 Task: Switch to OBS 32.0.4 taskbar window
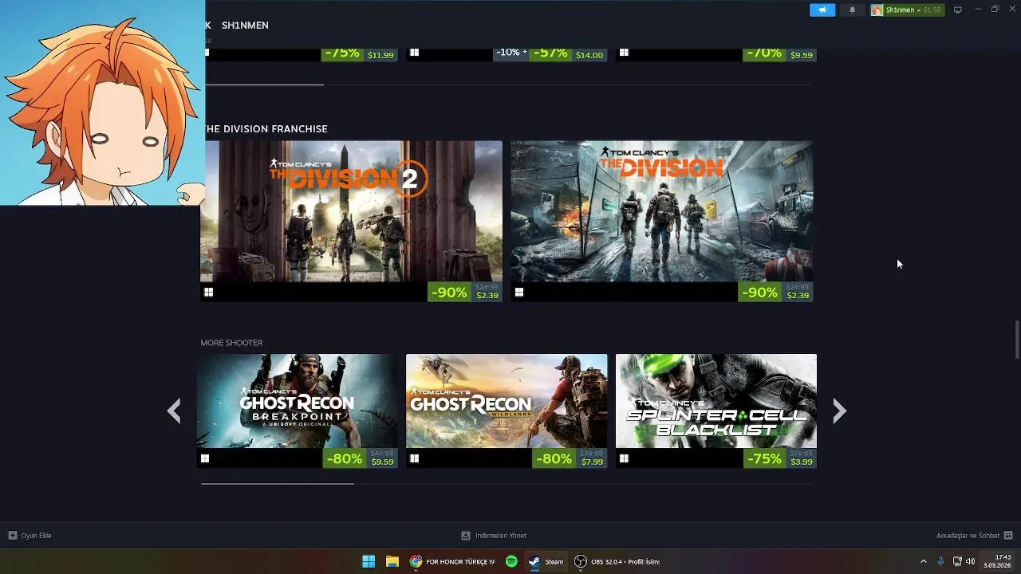617,561
